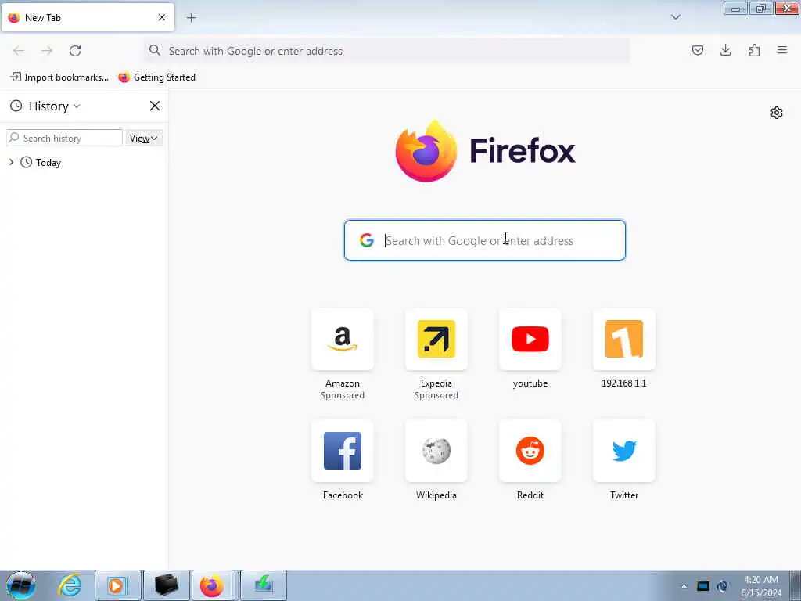Screen dimensions: 801x601
Task: Select the New Tab browser tab
Action: (88, 17)
